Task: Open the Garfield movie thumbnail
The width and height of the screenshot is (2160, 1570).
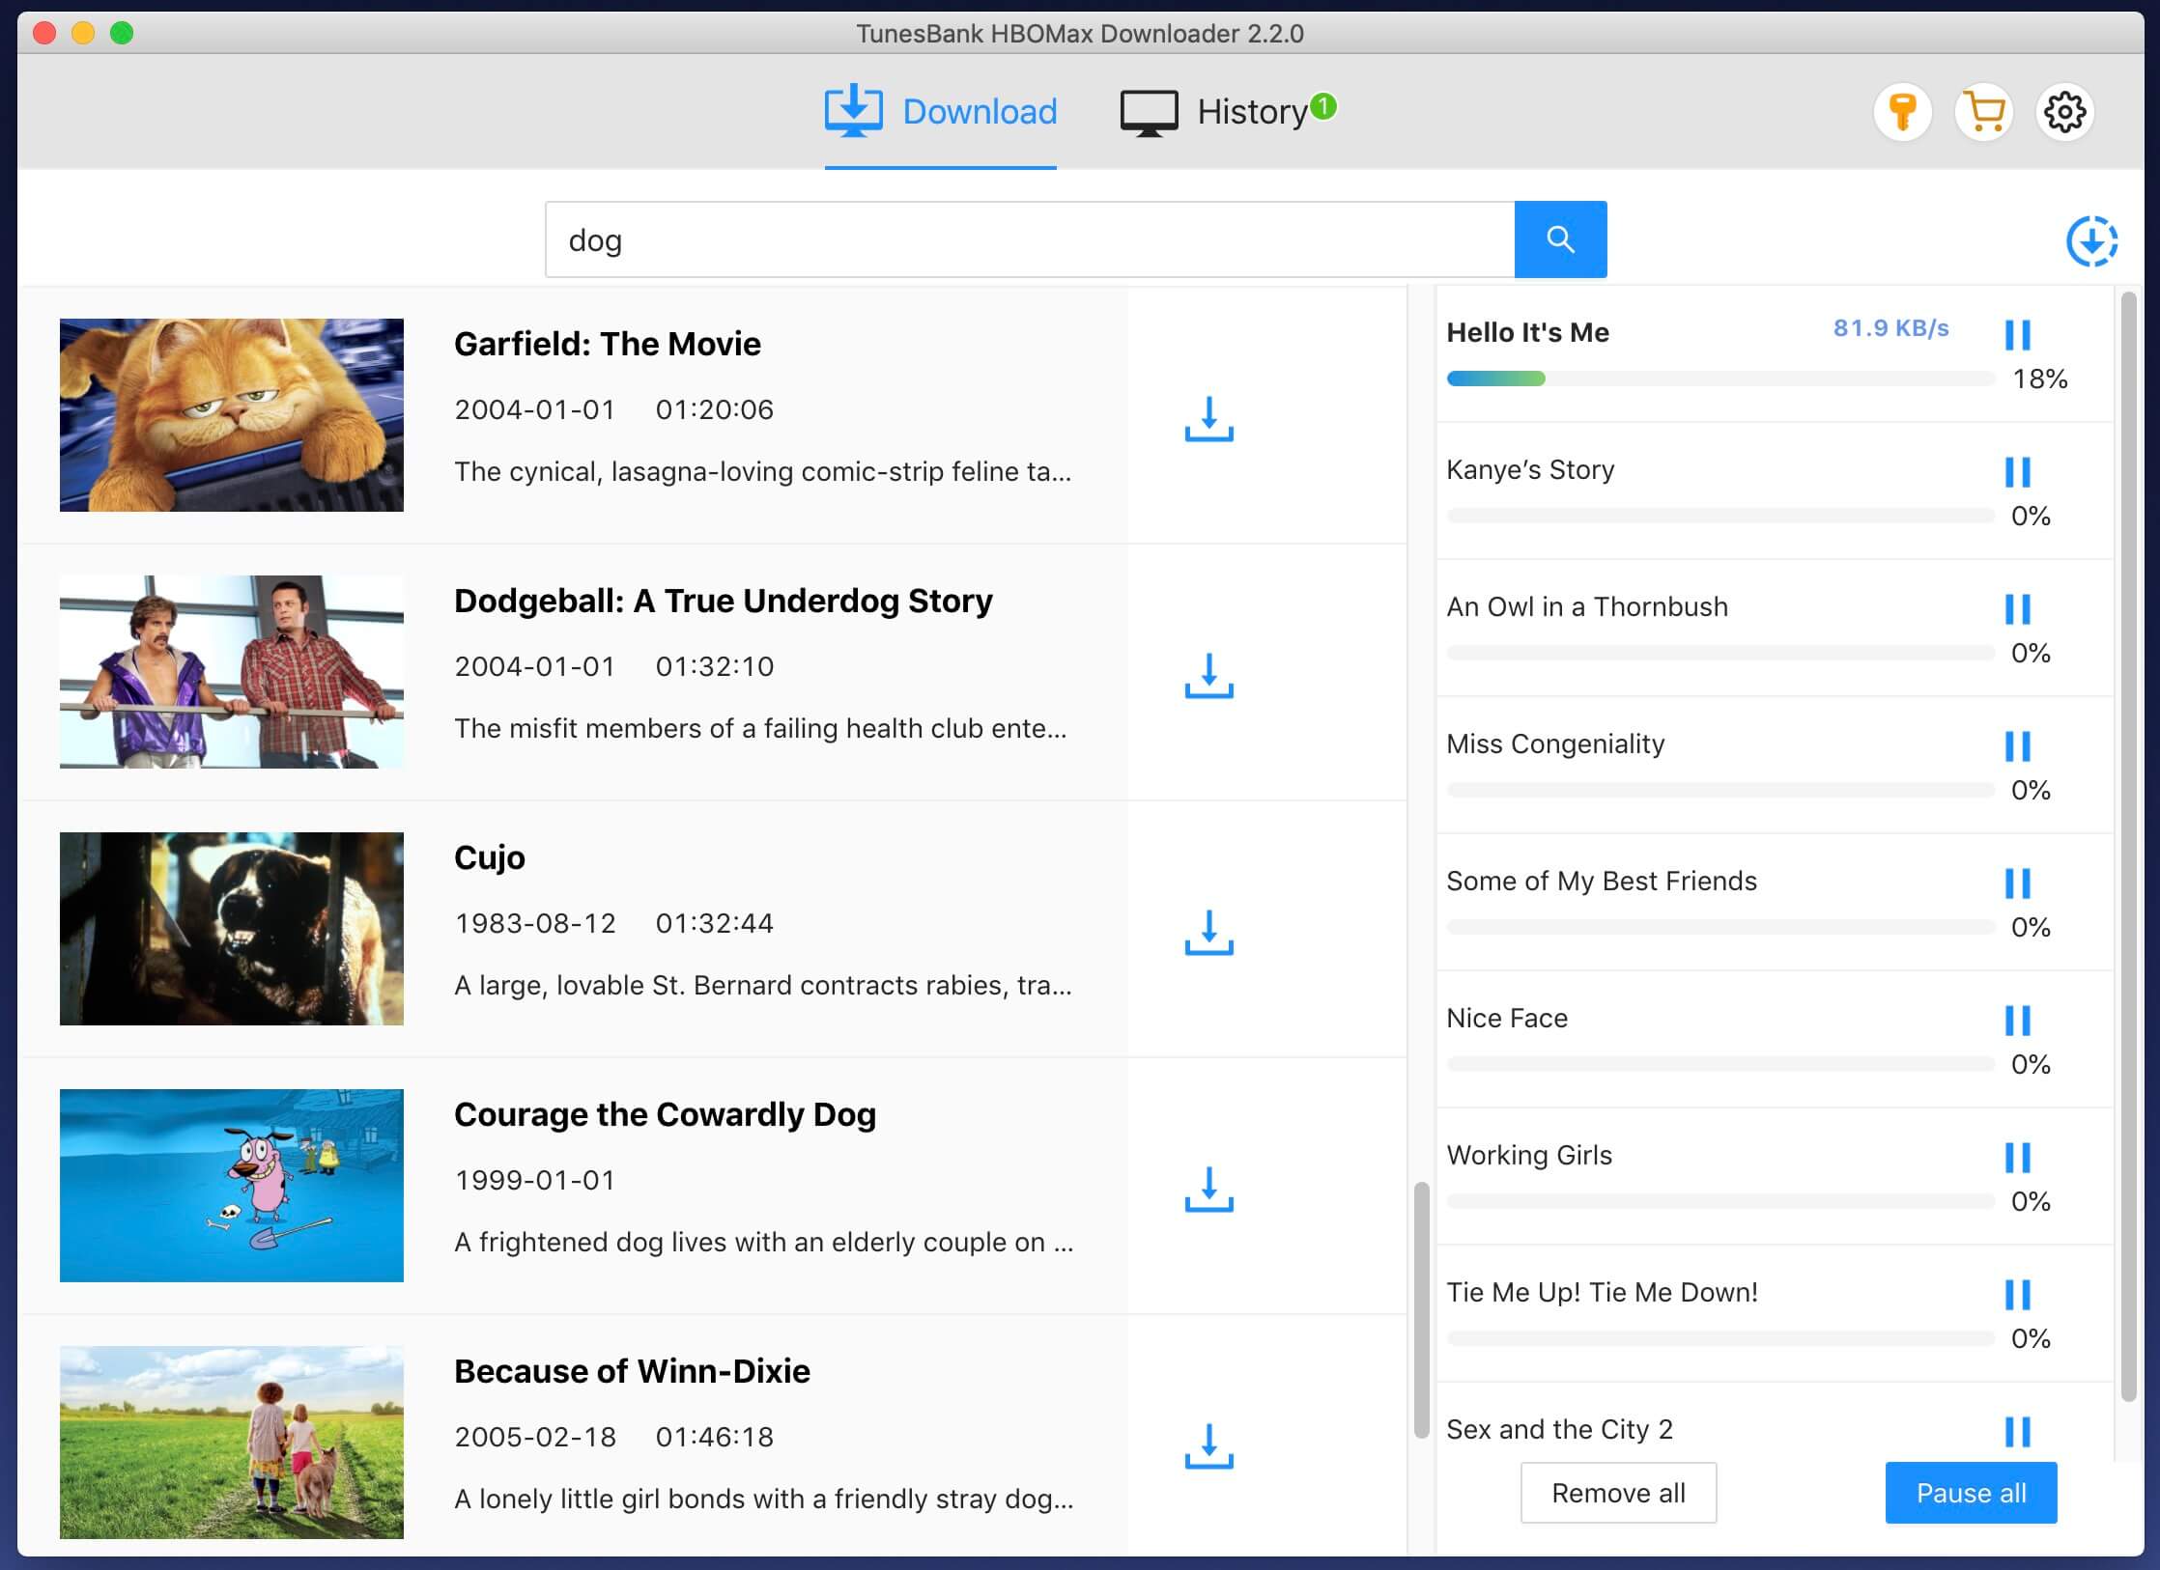Action: click(x=232, y=415)
